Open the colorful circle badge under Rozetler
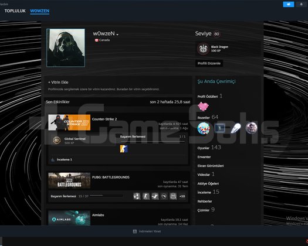 tap(204, 128)
